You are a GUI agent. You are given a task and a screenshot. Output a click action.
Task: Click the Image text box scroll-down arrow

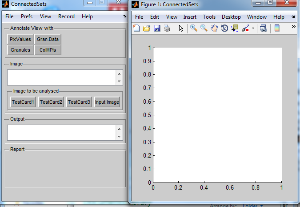[x=119, y=81]
